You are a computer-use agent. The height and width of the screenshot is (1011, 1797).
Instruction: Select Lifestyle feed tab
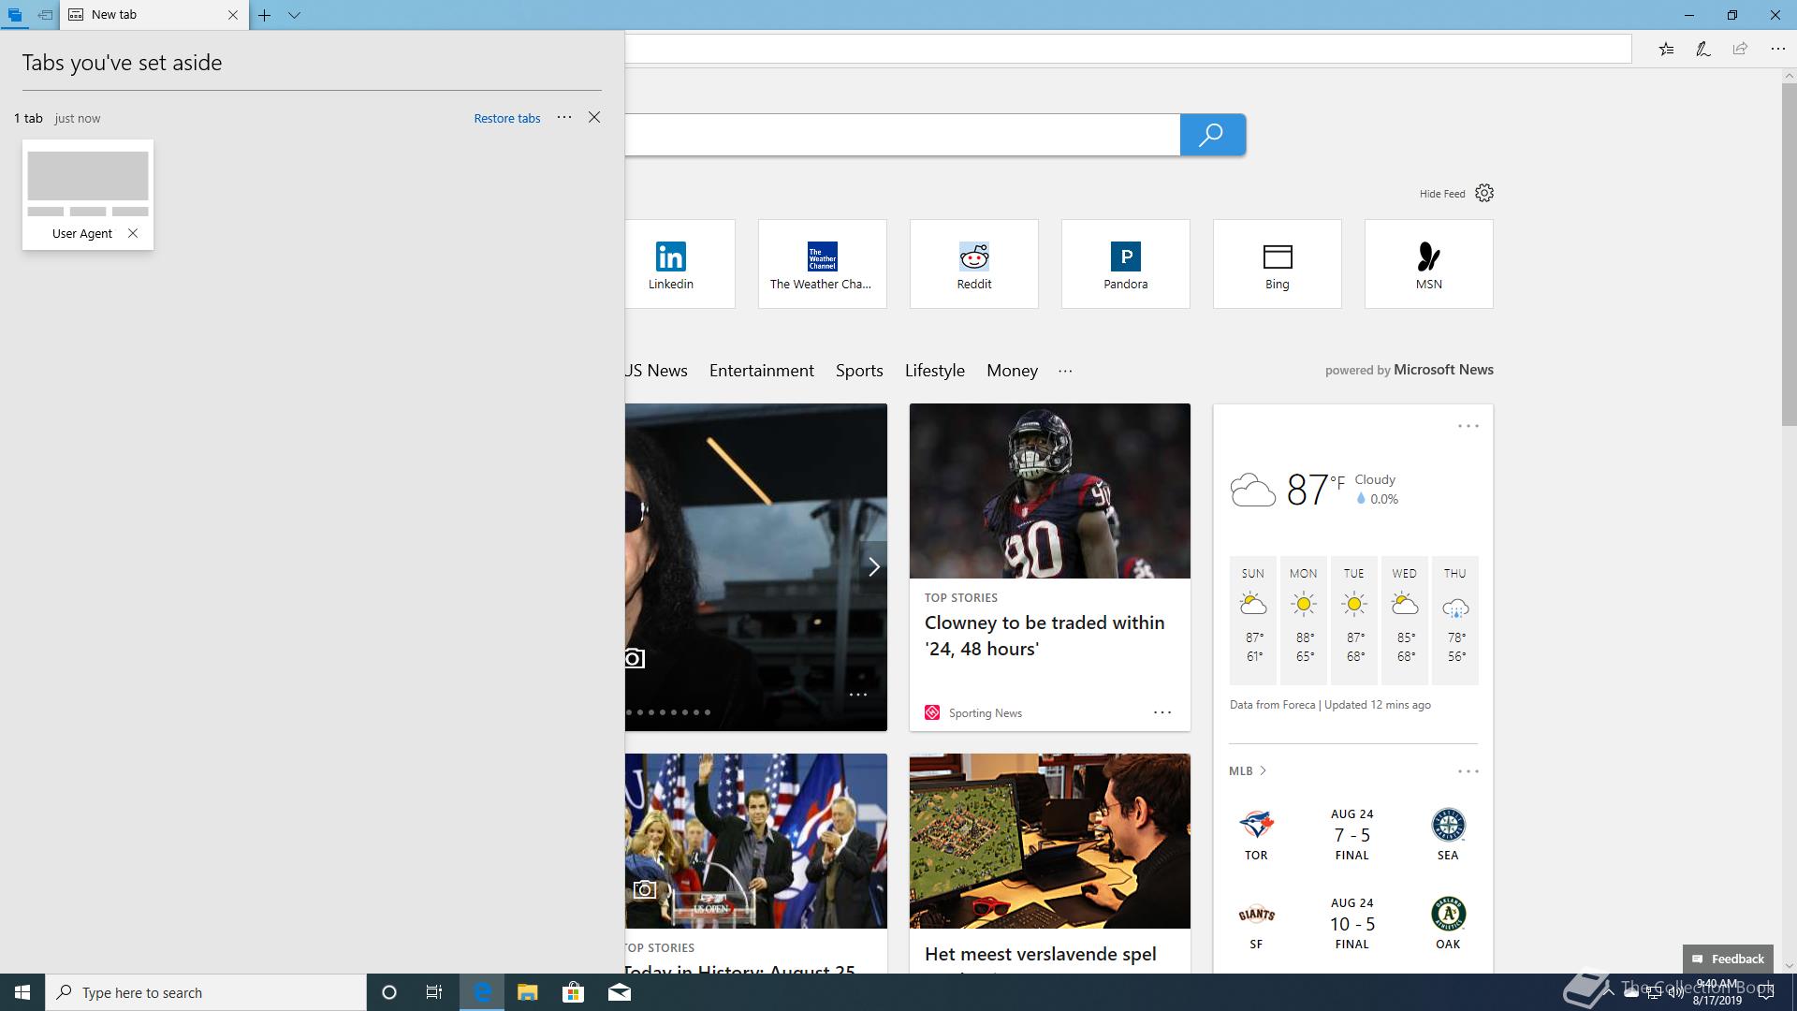pos(934,371)
